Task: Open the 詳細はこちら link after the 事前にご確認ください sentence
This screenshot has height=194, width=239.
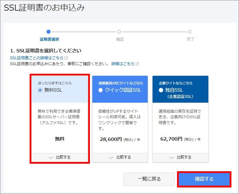Action: point(123,64)
